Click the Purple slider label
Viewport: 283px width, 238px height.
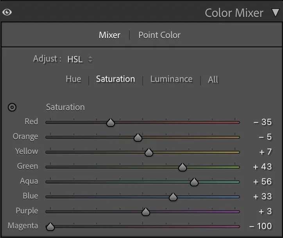(x=27, y=211)
